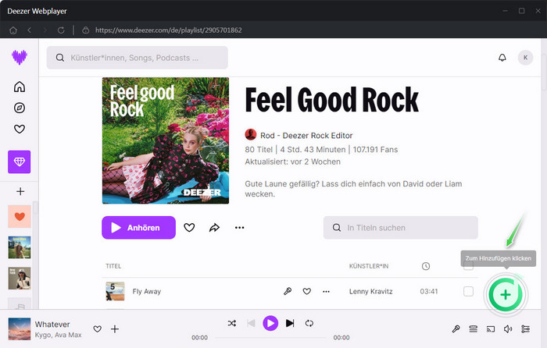Click the Fly Away album thumbnail
547x348 pixels.
115,291
